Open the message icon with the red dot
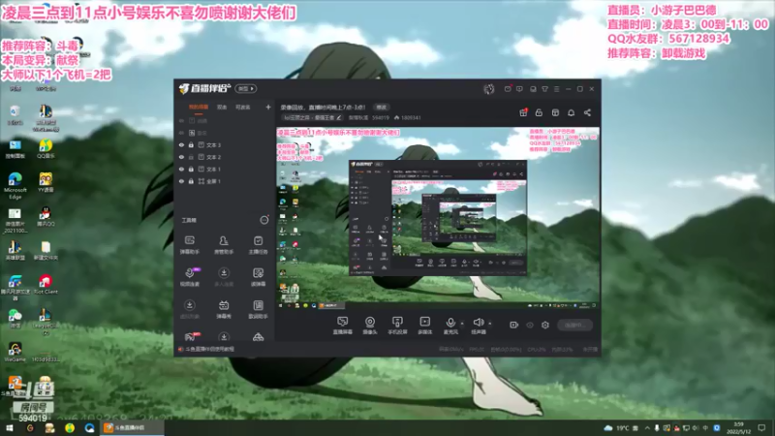The image size is (775, 436). click(x=508, y=89)
